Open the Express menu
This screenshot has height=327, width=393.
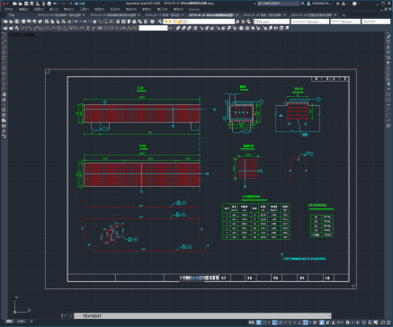[x=194, y=9]
